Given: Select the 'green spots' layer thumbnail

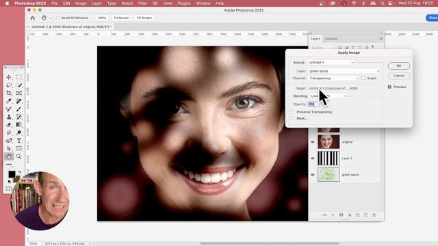Looking at the screenshot, I should [328, 175].
